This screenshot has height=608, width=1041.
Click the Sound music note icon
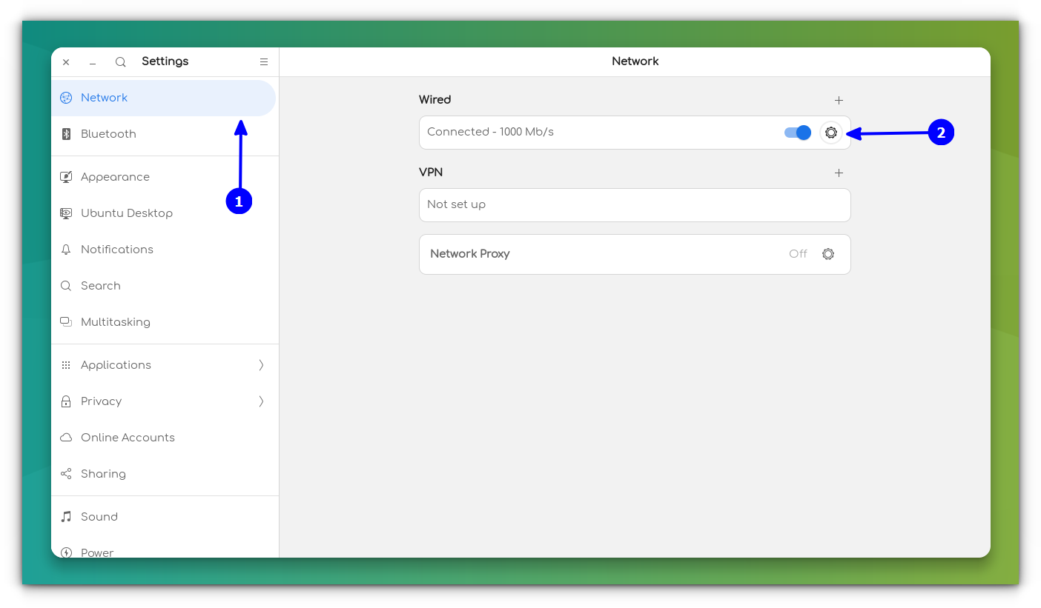click(x=66, y=517)
